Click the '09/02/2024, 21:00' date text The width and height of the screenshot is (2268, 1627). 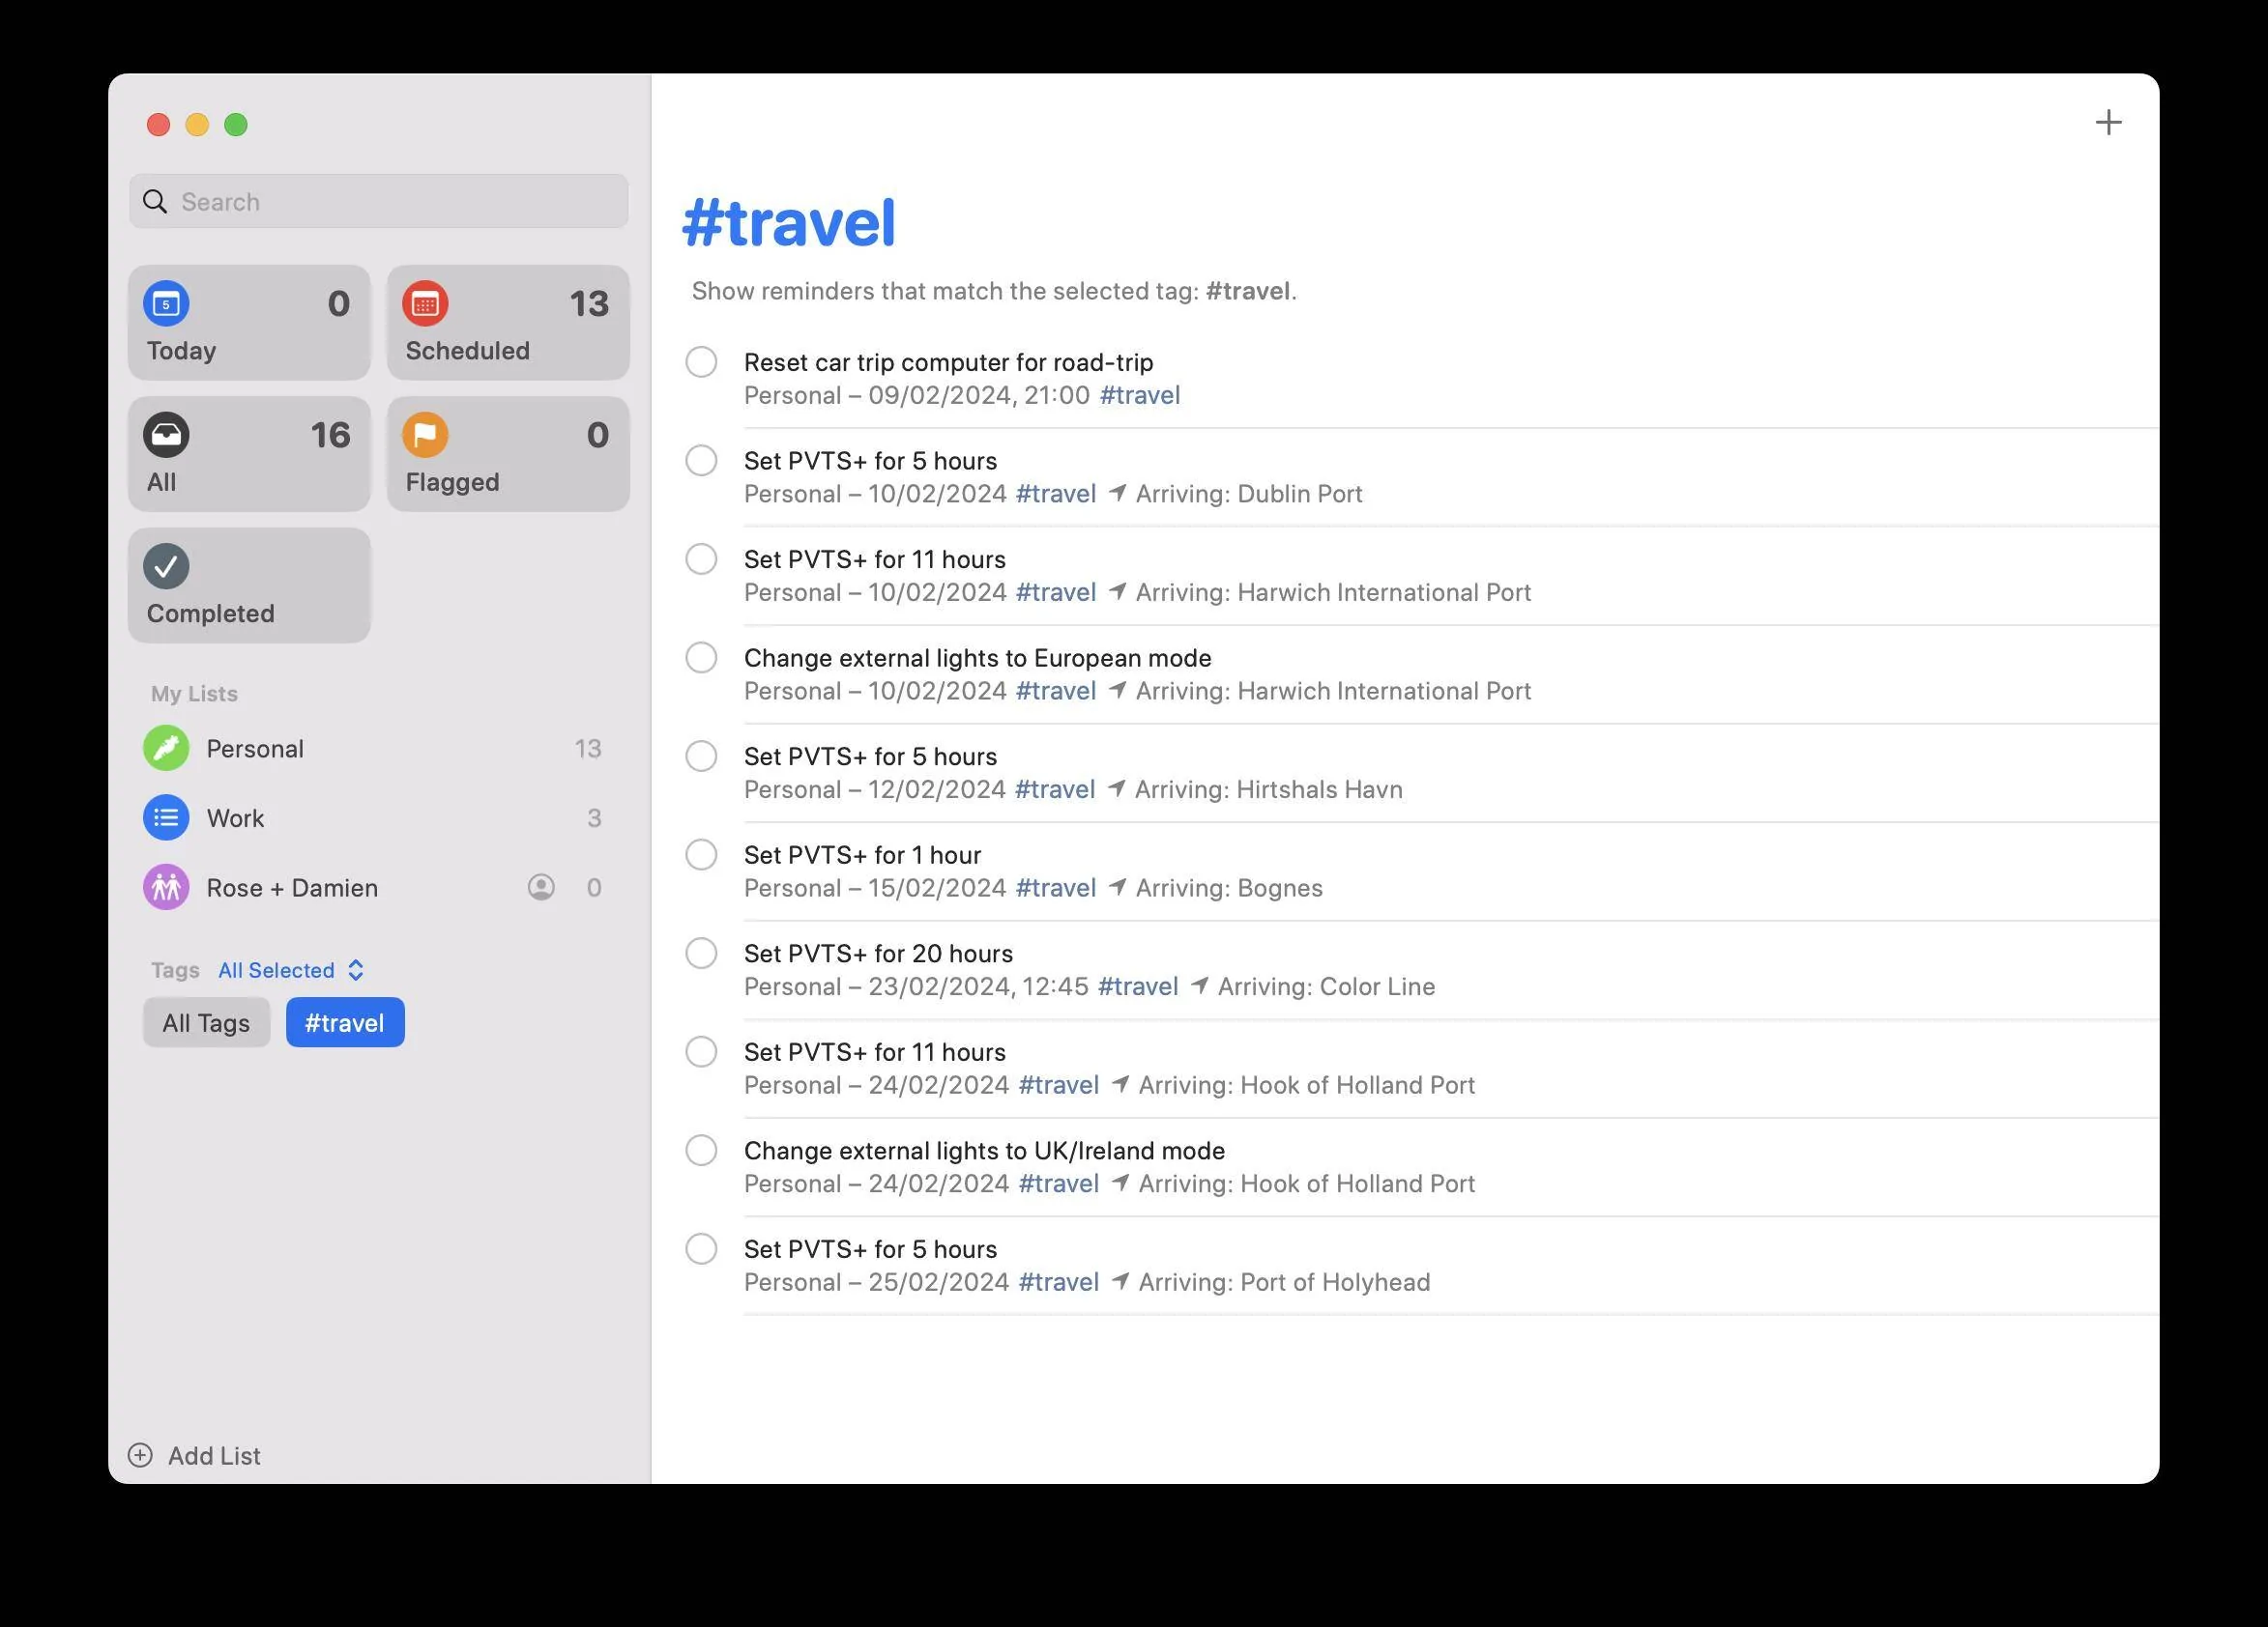point(979,395)
